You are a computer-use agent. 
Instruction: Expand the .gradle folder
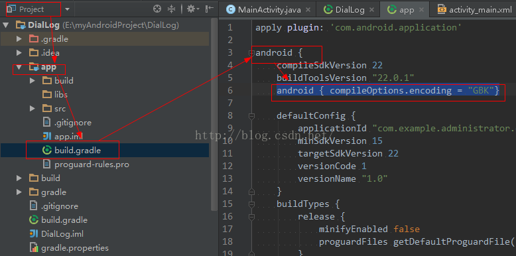click(19, 39)
